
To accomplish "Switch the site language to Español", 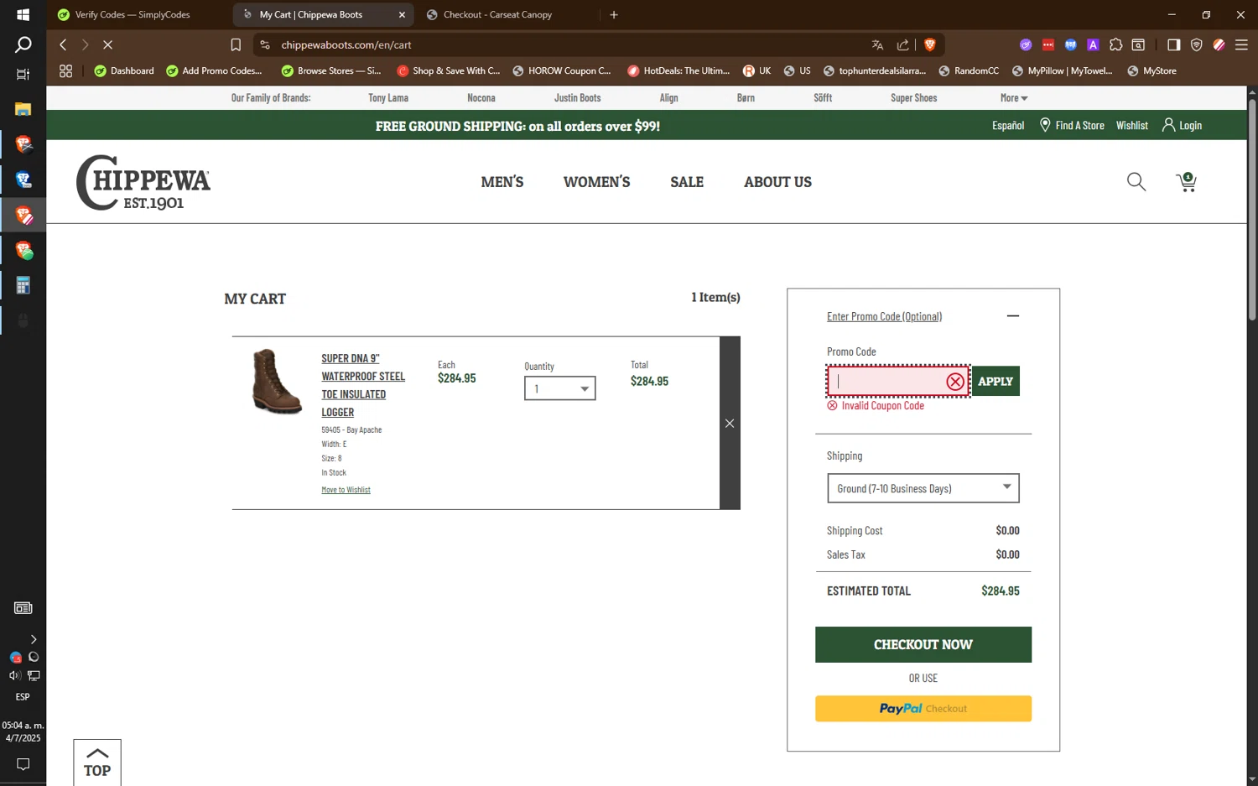I will point(1008,125).
